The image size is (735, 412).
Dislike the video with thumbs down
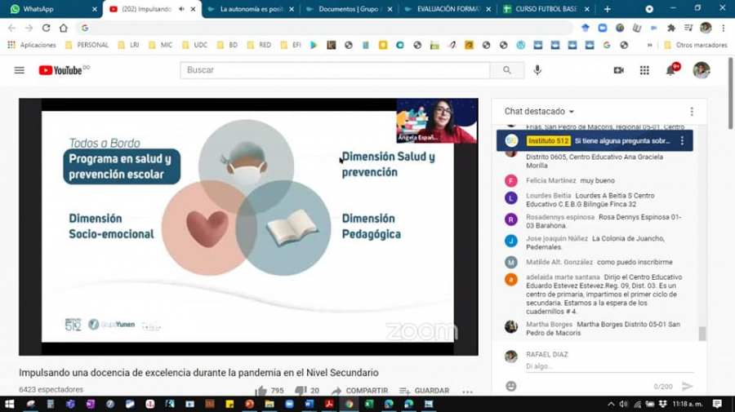[301, 391]
